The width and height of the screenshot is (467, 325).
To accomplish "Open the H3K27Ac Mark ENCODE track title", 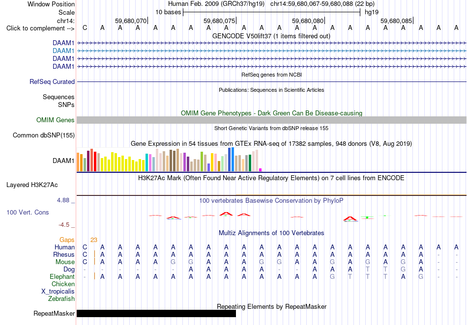I will pos(271,178).
